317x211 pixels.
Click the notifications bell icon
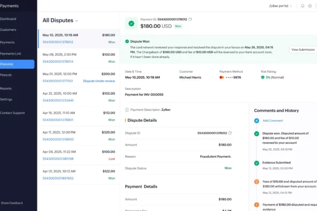(x=302, y=6)
